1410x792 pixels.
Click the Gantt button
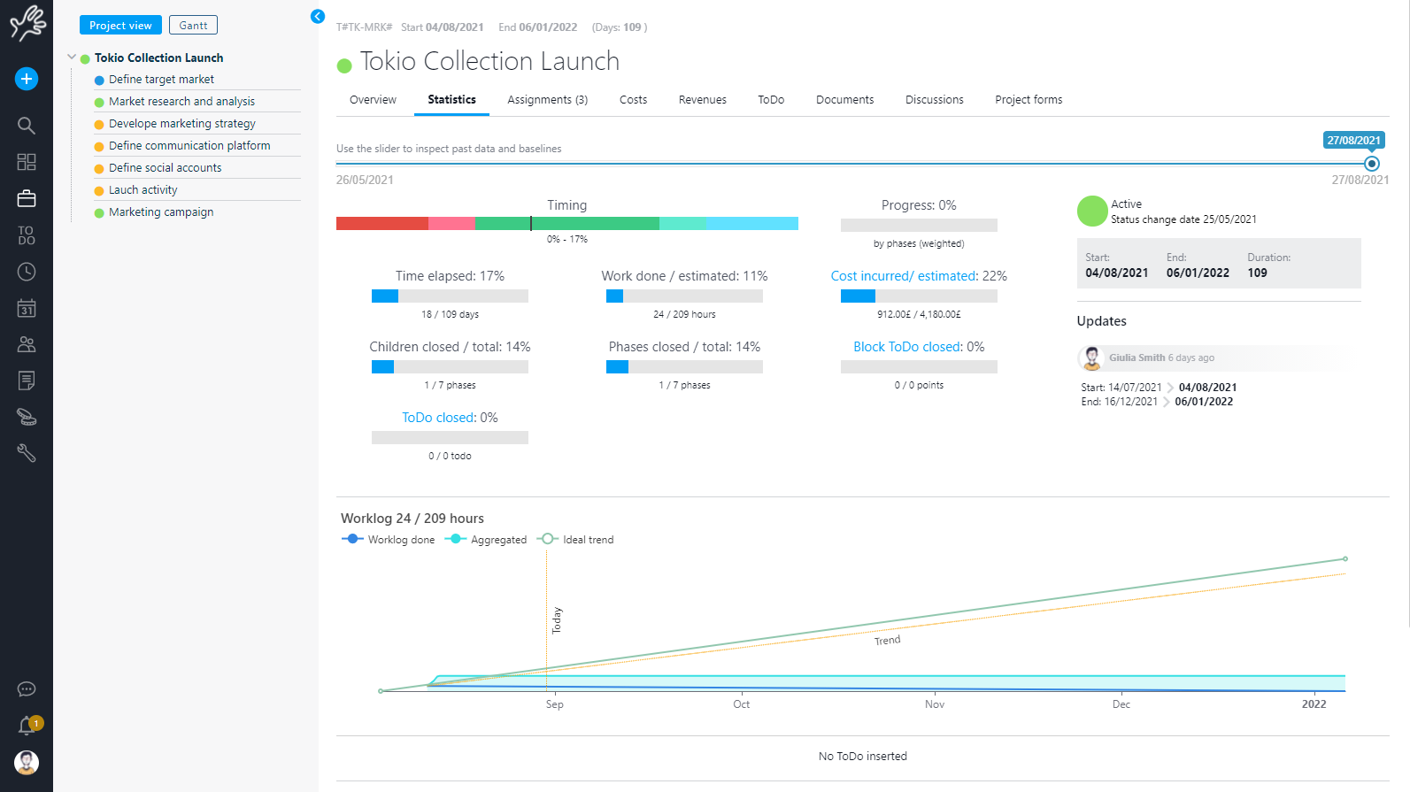click(x=193, y=26)
